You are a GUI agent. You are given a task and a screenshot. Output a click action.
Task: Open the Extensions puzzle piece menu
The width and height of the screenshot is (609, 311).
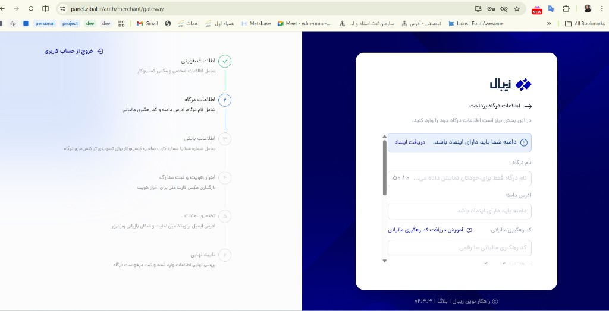(x=566, y=8)
